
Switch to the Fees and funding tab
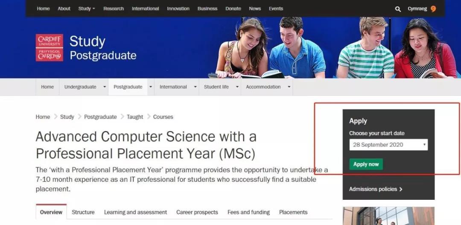coord(248,212)
